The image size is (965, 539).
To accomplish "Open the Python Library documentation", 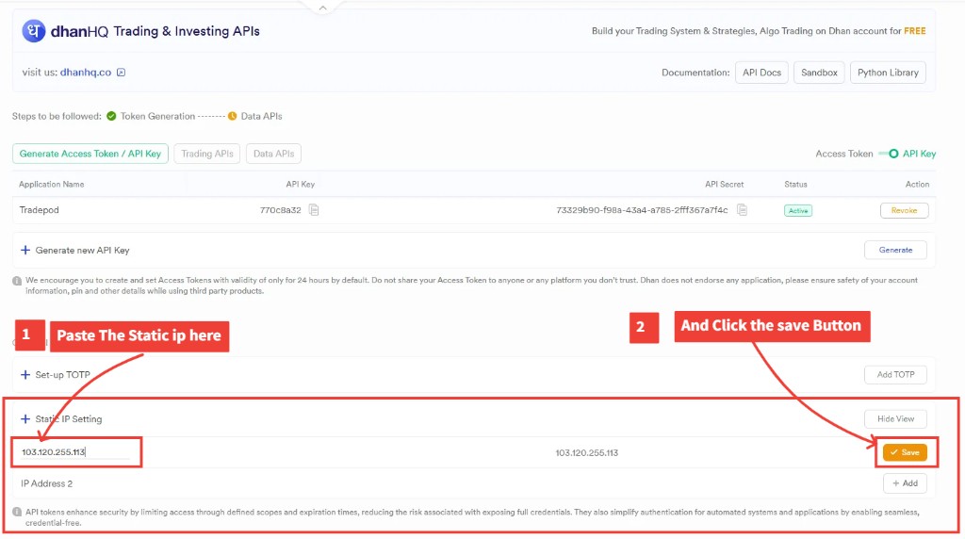I will point(888,73).
